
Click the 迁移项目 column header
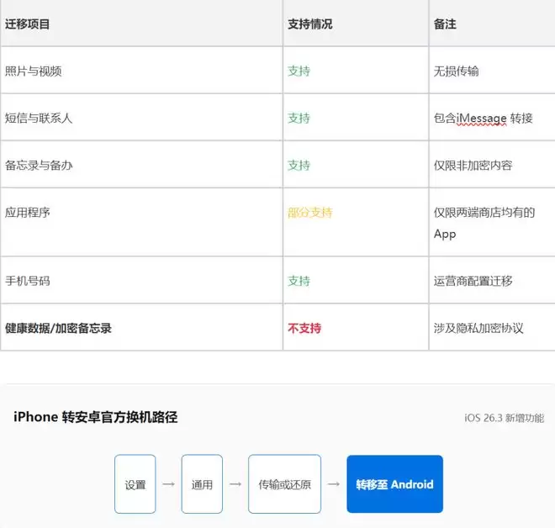click(x=28, y=24)
